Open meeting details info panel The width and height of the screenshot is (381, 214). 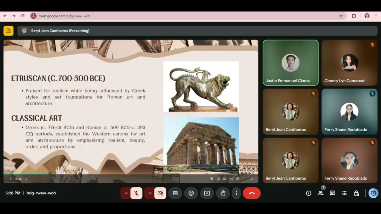click(x=309, y=193)
